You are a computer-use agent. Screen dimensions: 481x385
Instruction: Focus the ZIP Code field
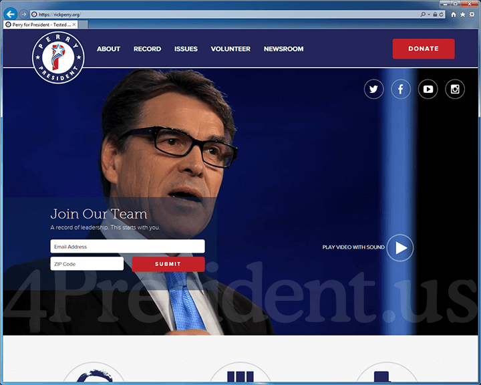[x=87, y=264]
